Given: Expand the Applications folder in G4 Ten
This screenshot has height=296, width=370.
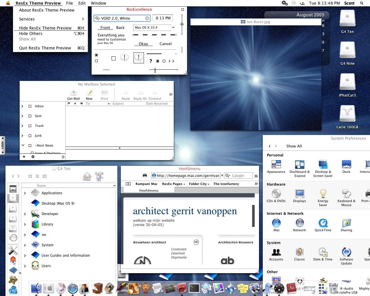Looking at the screenshot, I should tap(25, 193).
